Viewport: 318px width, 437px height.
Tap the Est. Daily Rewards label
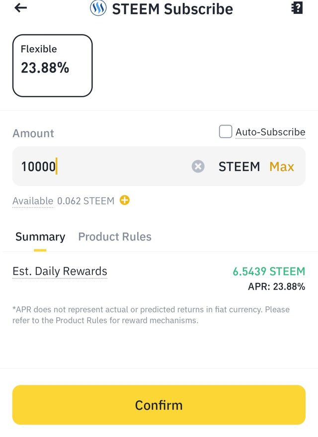click(60, 271)
